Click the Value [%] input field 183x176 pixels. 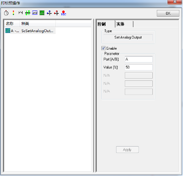[139, 67]
